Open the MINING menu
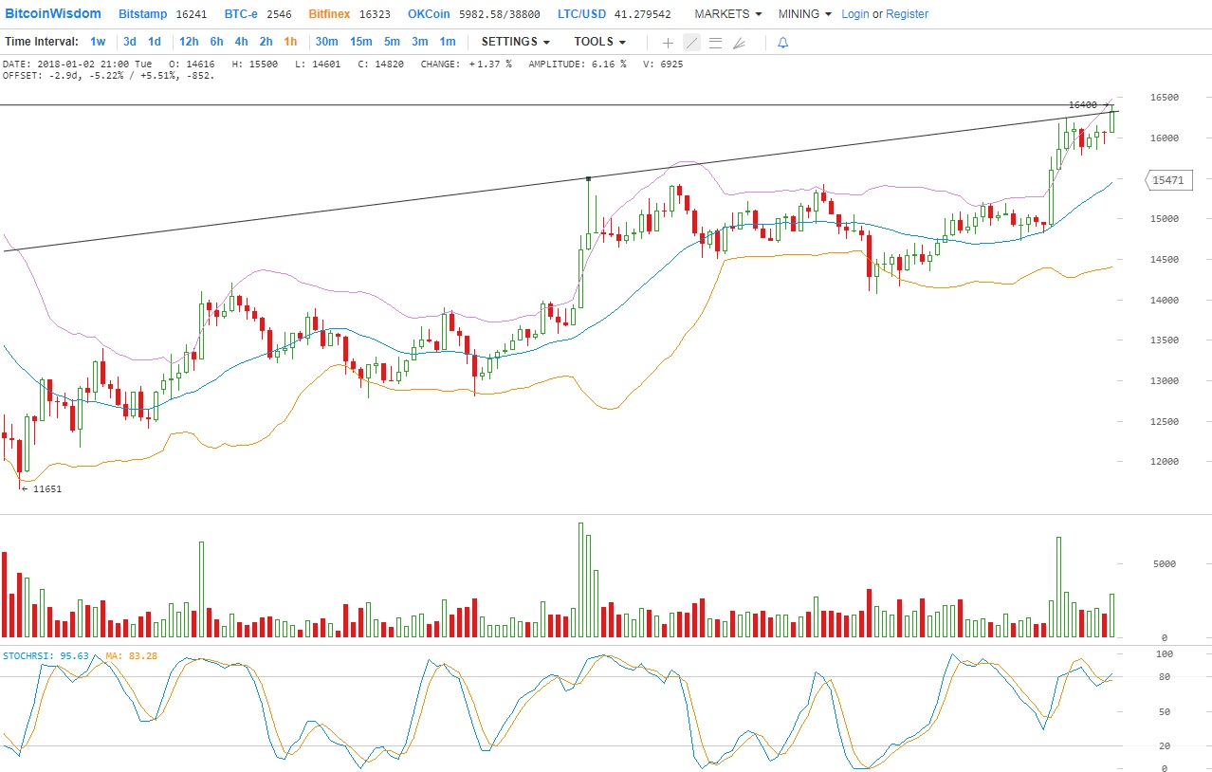 [x=804, y=14]
